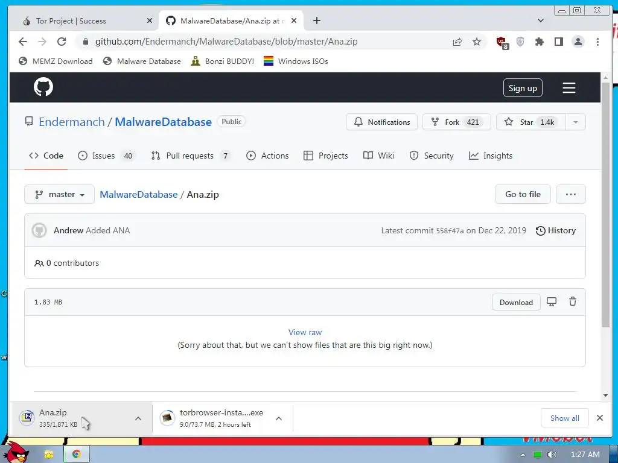Expand the master branch dropdown
618x463 pixels.
click(x=60, y=195)
